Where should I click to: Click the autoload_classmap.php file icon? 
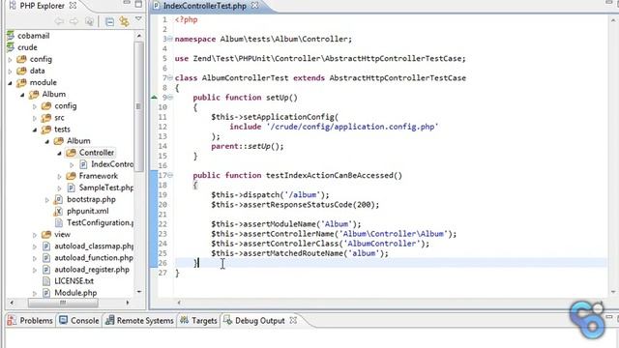46,246
